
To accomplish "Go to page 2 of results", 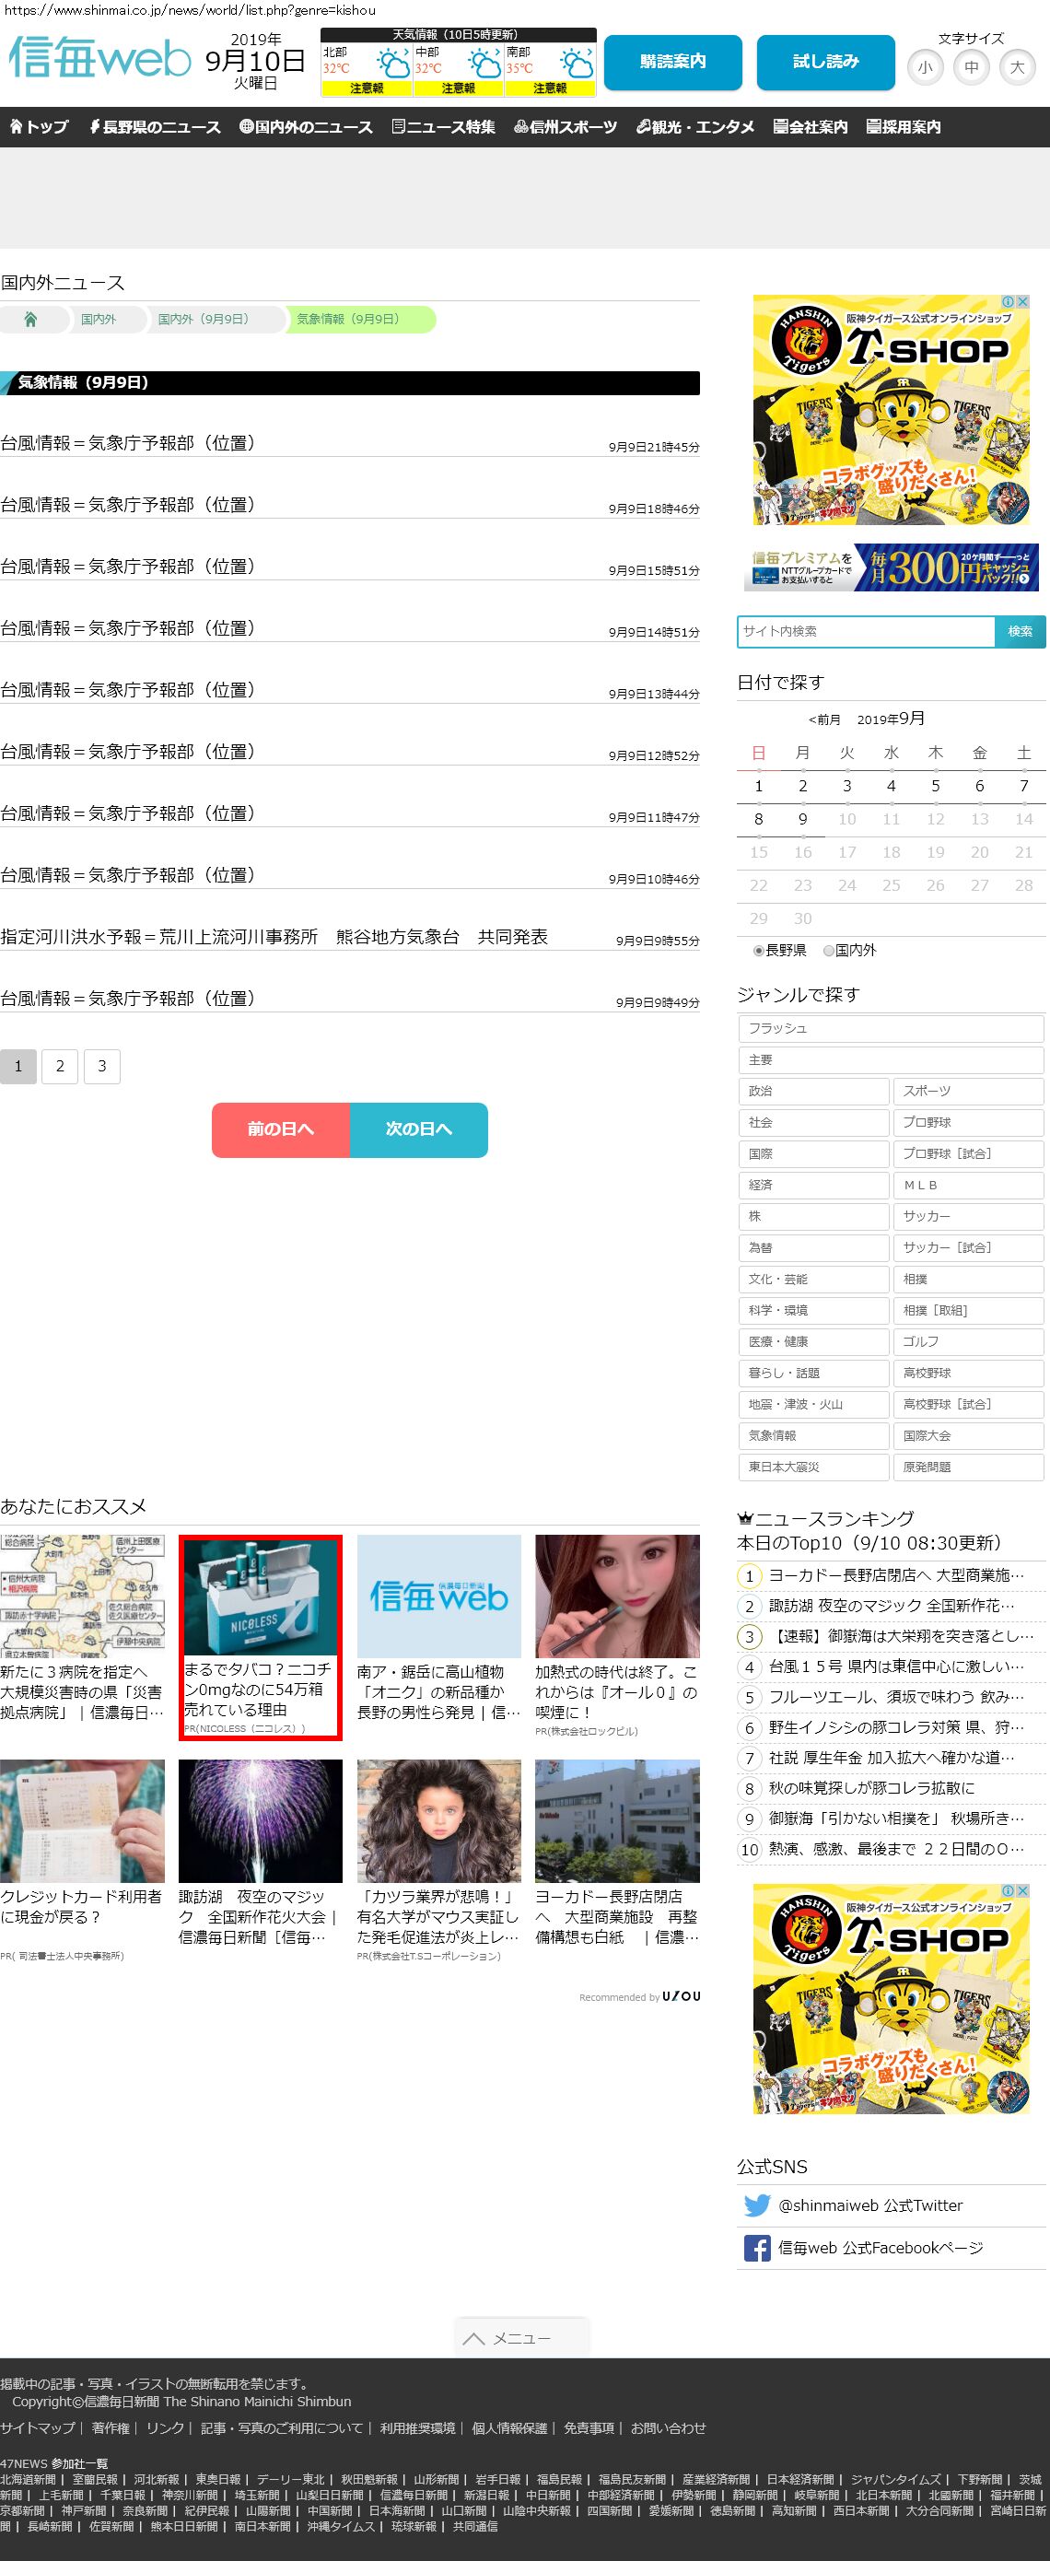I will tap(60, 1066).
